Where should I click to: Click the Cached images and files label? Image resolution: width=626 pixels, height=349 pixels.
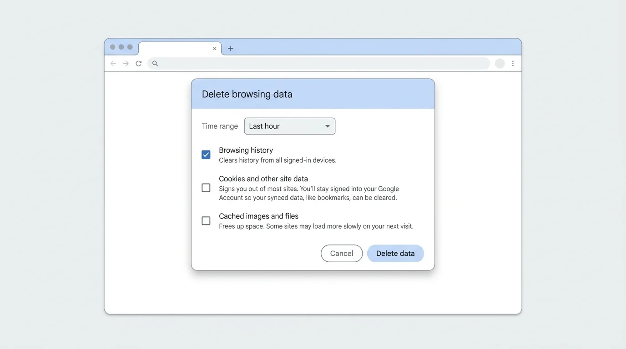(x=258, y=216)
